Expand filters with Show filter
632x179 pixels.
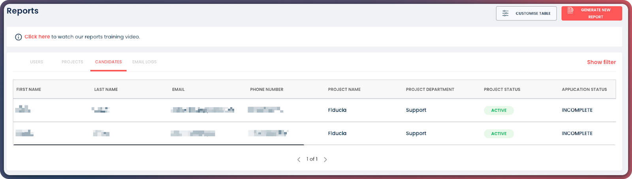point(601,62)
